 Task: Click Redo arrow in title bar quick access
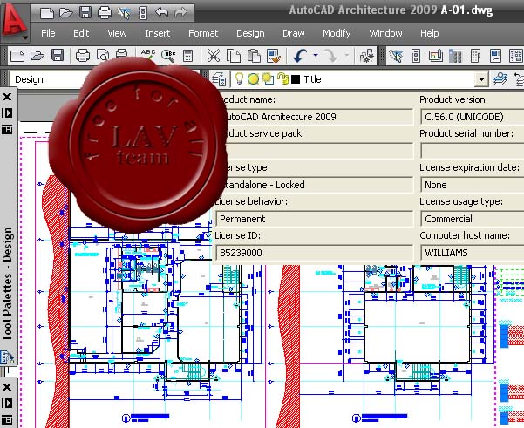tap(180, 13)
